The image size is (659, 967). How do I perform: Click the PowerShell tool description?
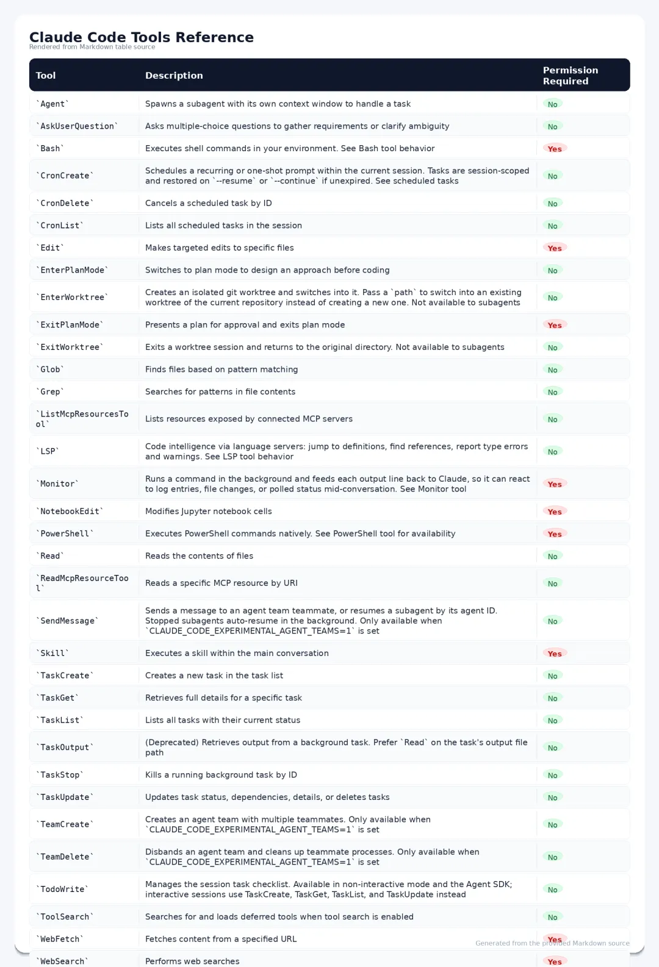click(x=300, y=533)
